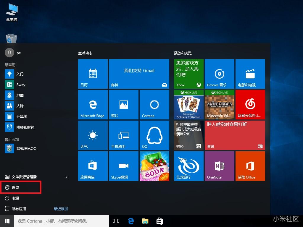
Task: Open Minecraft: Windows 10 Edition tile
Action: [x=219, y=104]
